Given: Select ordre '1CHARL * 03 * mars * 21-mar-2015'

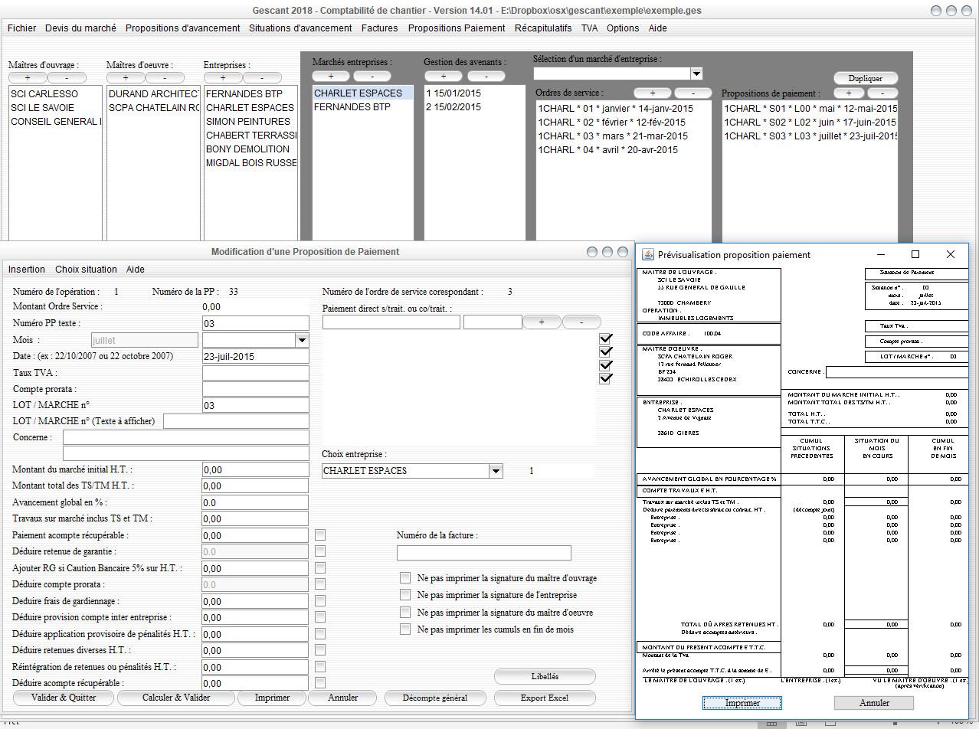Looking at the screenshot, I should (623, 136).
